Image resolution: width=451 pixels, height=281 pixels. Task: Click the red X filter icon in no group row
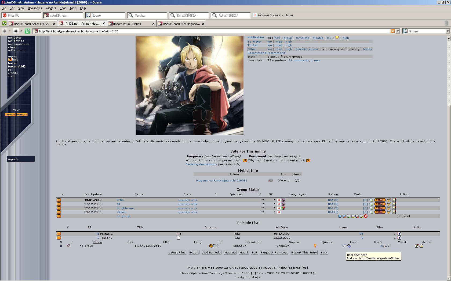(x=366, y=216)
